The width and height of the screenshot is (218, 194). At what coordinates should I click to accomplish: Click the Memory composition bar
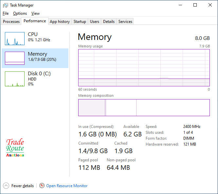click(x=144, y=108)
